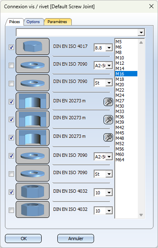
Task: Enable the unchecked DIN EN ISO 4032 nut checkbox
Action: point(11,210)
